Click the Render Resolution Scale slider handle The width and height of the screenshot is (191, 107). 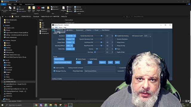pos(101,36)
